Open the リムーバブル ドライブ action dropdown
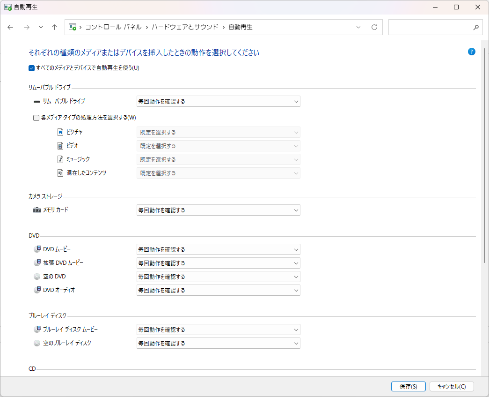The width and height of the screenshot is (489, 397). [x=218, y=101]
